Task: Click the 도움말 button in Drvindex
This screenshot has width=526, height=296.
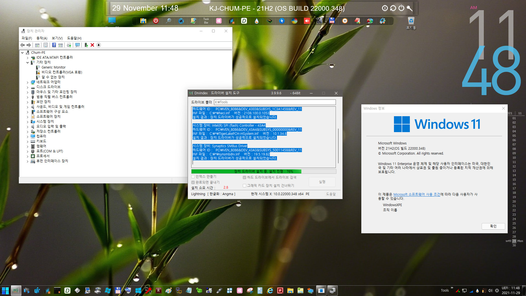Action: click(x=331, y=194)
